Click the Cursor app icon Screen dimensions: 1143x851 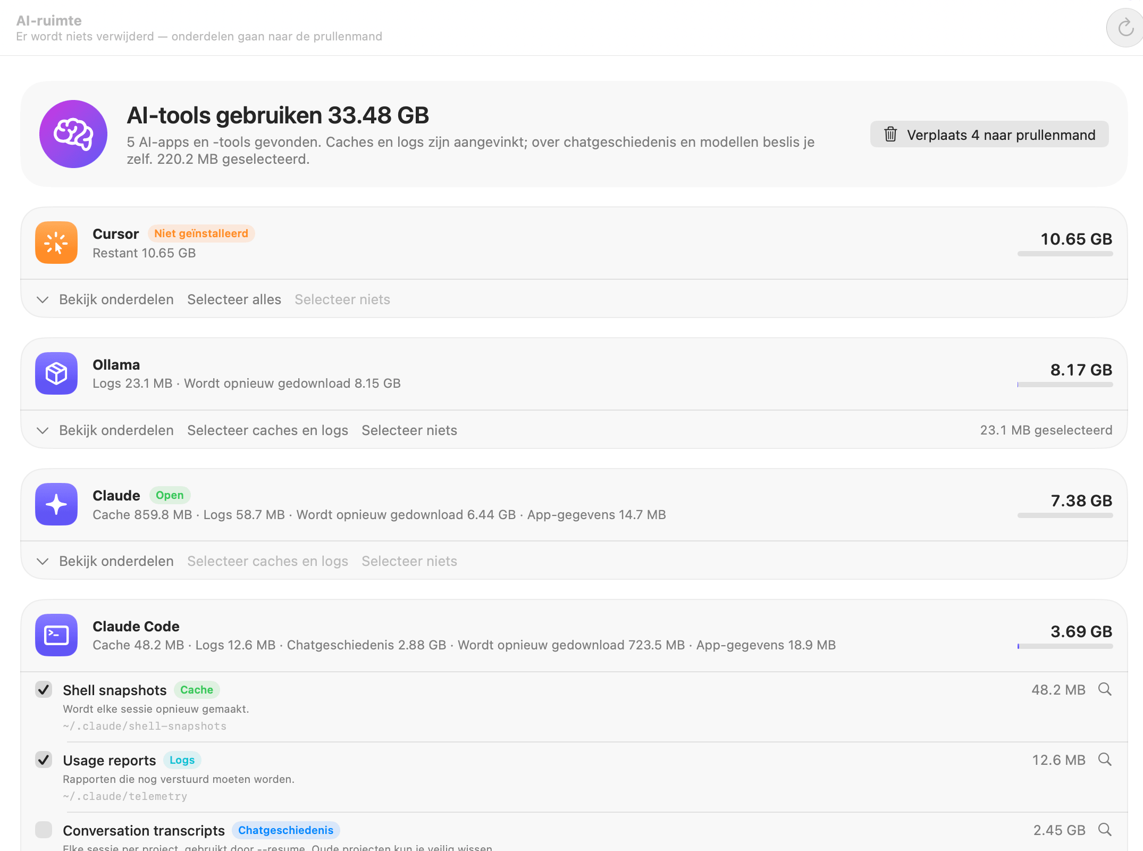pos(56,243)
